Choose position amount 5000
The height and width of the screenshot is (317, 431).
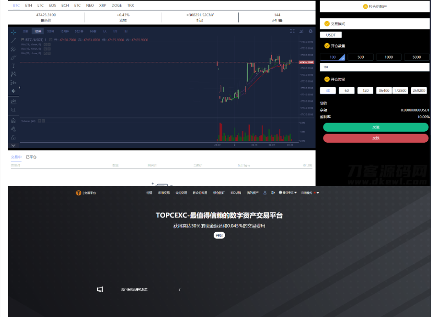(417, 57)
